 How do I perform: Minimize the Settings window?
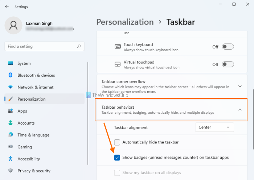coord(220,4)
